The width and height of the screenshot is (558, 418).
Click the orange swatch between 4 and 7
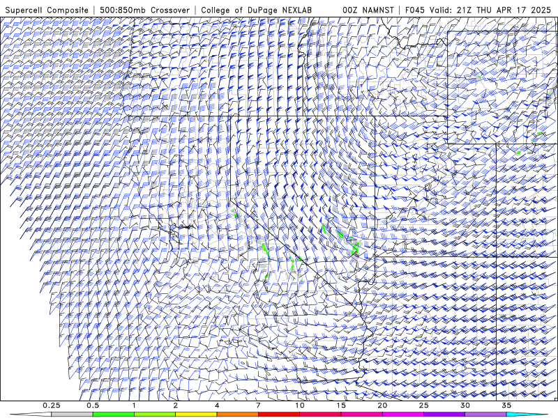[237, 415]
